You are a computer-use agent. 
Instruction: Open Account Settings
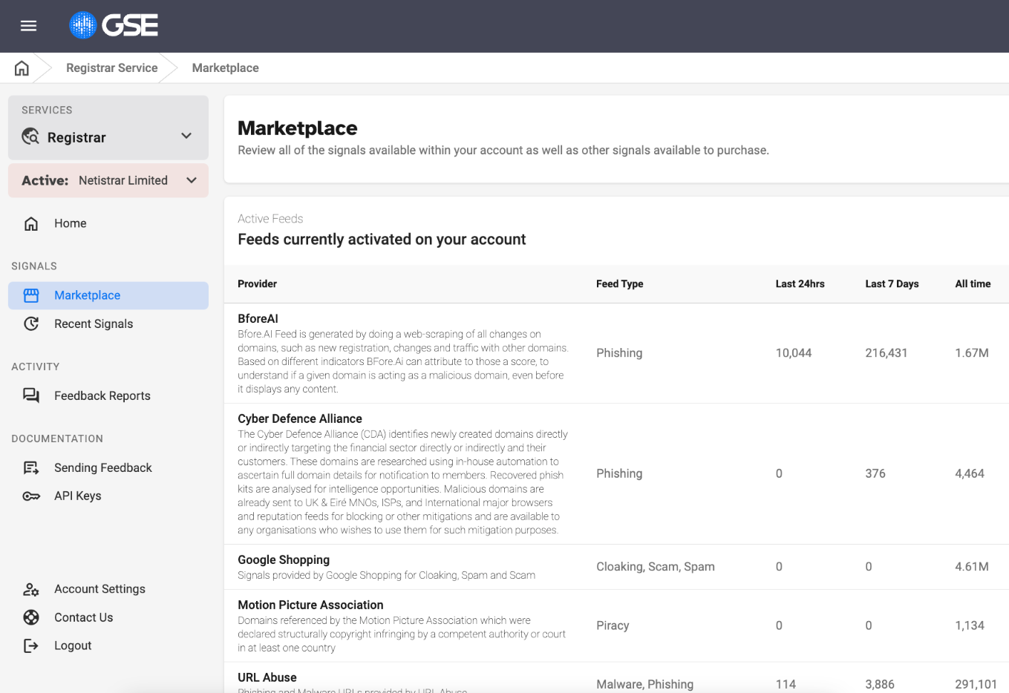pos(99,589)
